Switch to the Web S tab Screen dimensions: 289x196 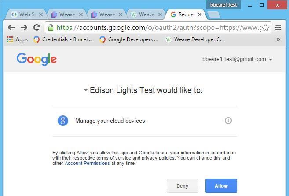coord(26,14)
